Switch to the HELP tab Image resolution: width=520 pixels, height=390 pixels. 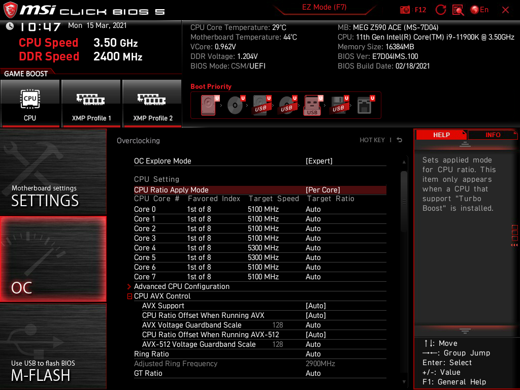pos(441,135)
